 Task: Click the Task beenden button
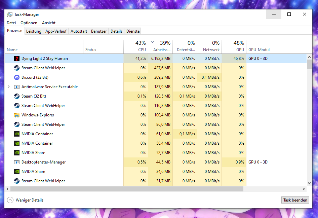295,200
